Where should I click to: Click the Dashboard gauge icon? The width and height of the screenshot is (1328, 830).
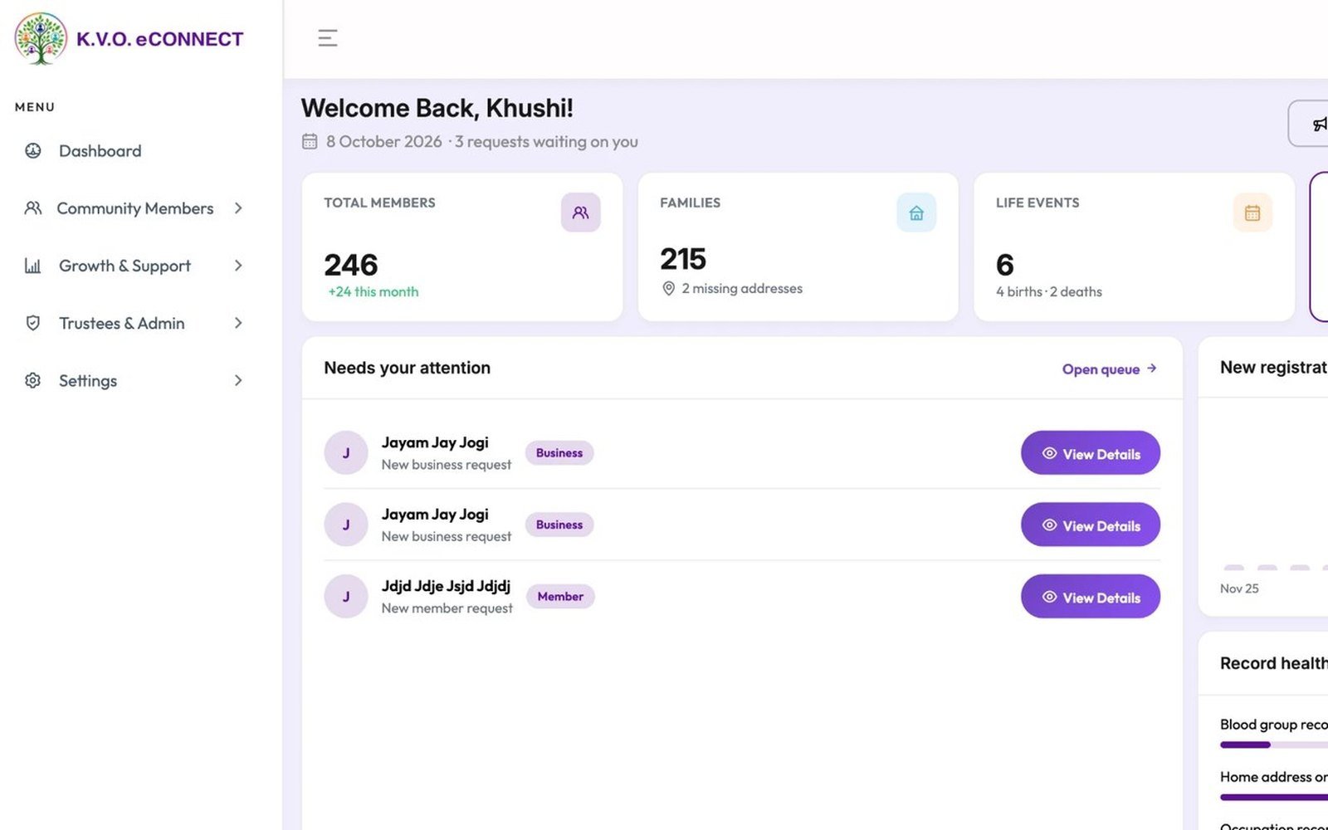point(33,151)
